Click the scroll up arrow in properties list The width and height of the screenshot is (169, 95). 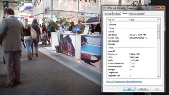159,19
